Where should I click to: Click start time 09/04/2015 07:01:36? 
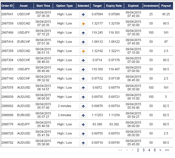[43, 42]
